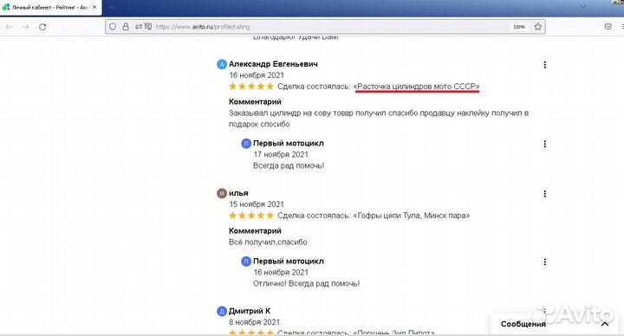Select the reply text Всегда рад помочь!
The width and height of the screenshot is (624, 336).
[289, 165]
